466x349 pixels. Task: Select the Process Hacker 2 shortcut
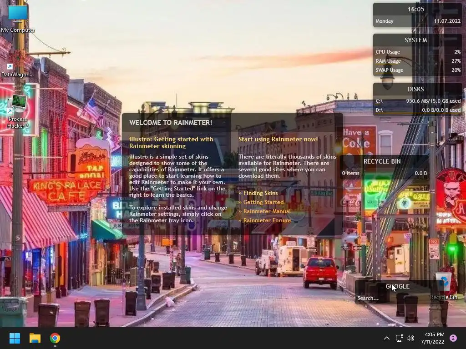click(18, 112)
